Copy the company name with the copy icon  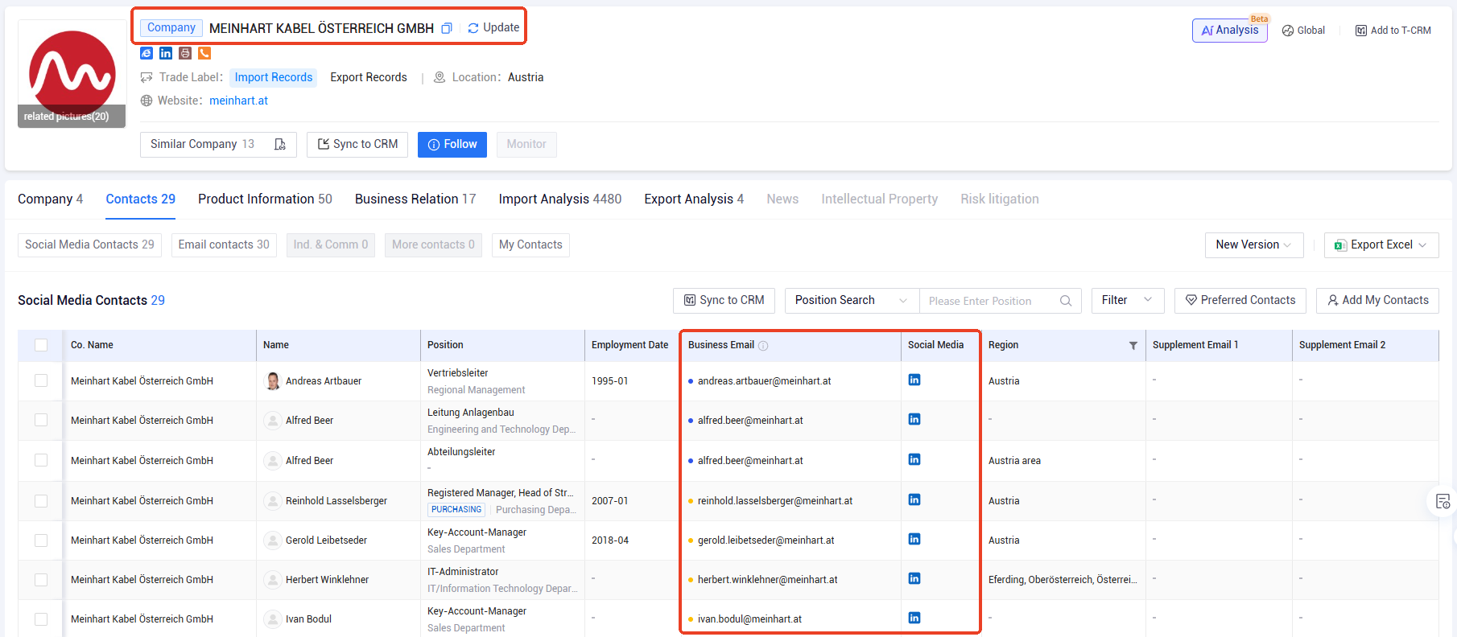coord(447,28)
